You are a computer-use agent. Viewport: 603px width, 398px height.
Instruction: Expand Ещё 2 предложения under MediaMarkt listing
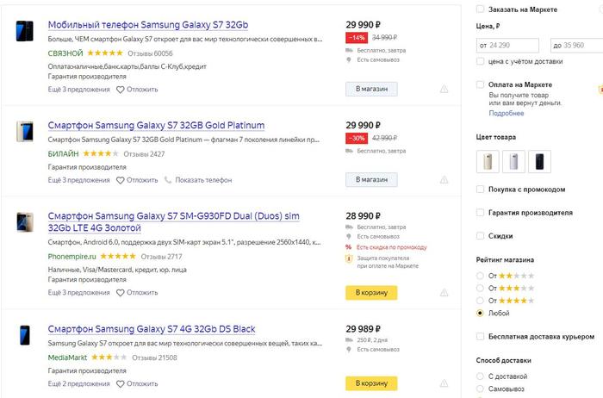[x=79, y=382]
